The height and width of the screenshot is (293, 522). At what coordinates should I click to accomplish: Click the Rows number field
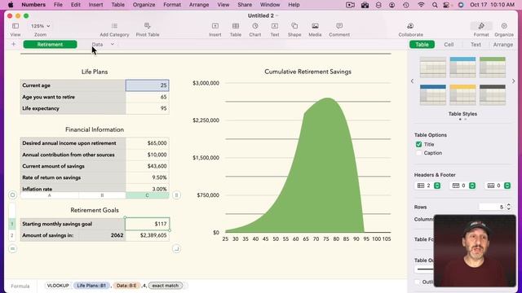coord(492,207)
